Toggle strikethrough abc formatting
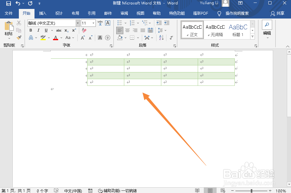The height and width of the screenshot is (193, 291). [59, 30]
